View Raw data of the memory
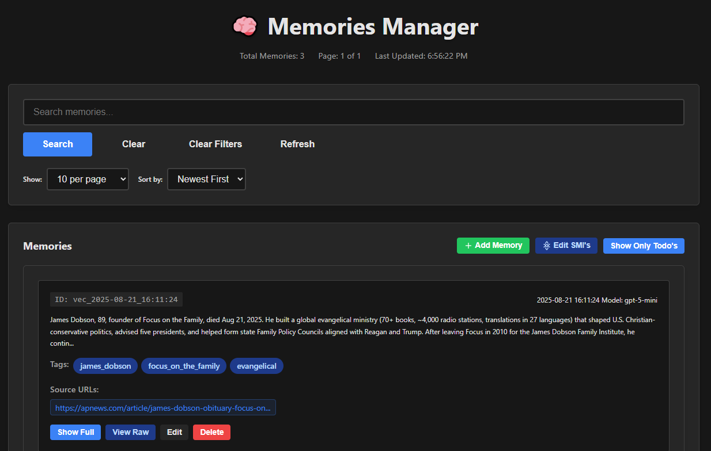 (130, 432)
